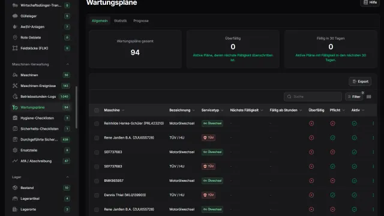
Task: Tick checkbox for SEF737683 Motorölwechsel row
Action: pos(97,152)
